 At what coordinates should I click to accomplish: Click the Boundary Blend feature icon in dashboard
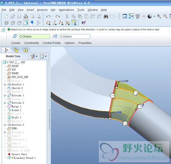3,30
